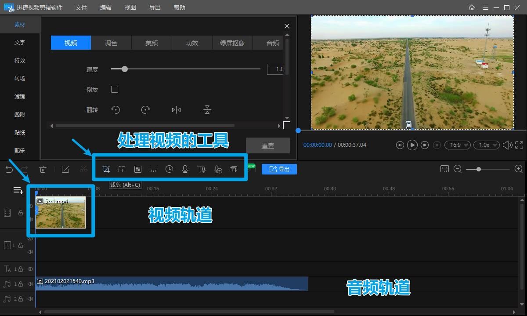Close the video properties panel
This screenshot has width=527, height=316.
pyautogui.click(x=287, y=26)
